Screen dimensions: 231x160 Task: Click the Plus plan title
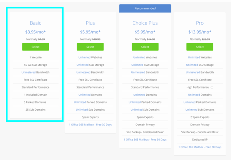click(90, 23)
